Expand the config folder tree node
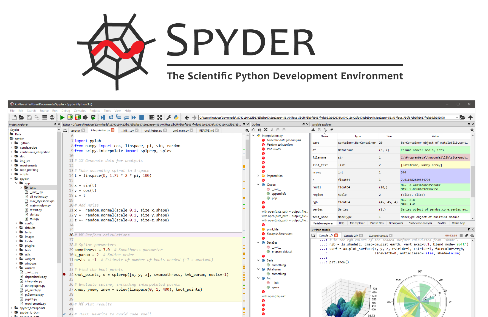The width and height of the screenshot is (488, 317). click(16, 223)
